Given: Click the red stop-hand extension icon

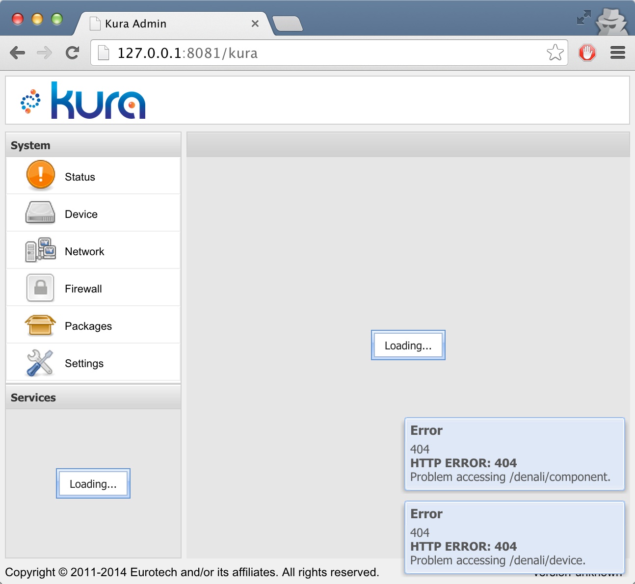Looking at the screenshot, I should (x=587, y=53).
